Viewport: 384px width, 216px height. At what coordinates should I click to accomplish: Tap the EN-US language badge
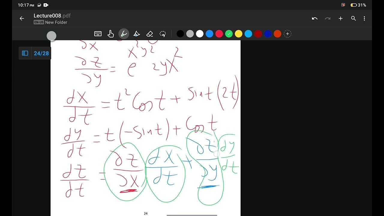pos(39,22)
